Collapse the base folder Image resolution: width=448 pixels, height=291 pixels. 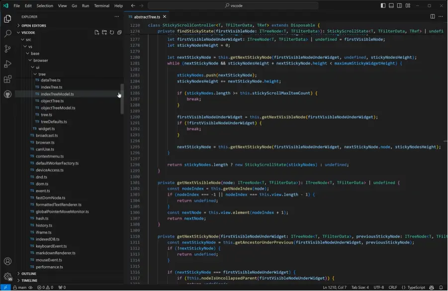tap(35, 53)
